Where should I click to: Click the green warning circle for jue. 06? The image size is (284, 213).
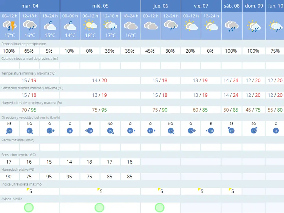coord(159,208)
